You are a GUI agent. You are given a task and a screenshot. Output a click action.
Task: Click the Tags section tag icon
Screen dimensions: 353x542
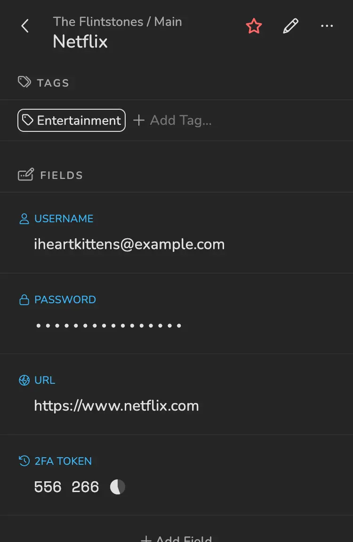[x=24, y=82]
